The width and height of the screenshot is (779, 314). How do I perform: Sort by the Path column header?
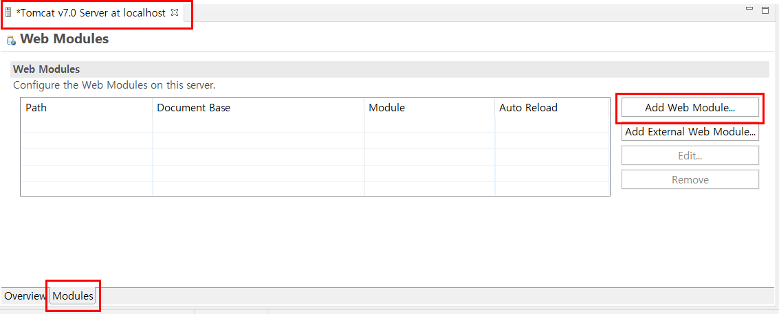87,107
